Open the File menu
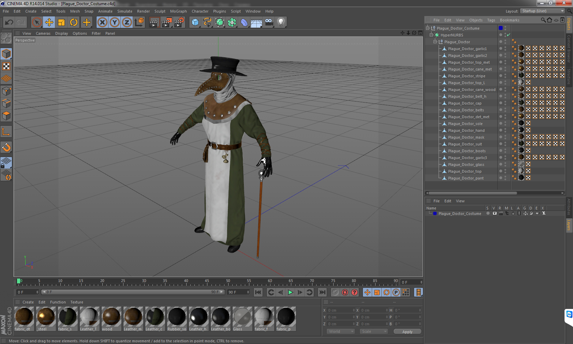The image size is (573, 344). click(x=6, y=11)
